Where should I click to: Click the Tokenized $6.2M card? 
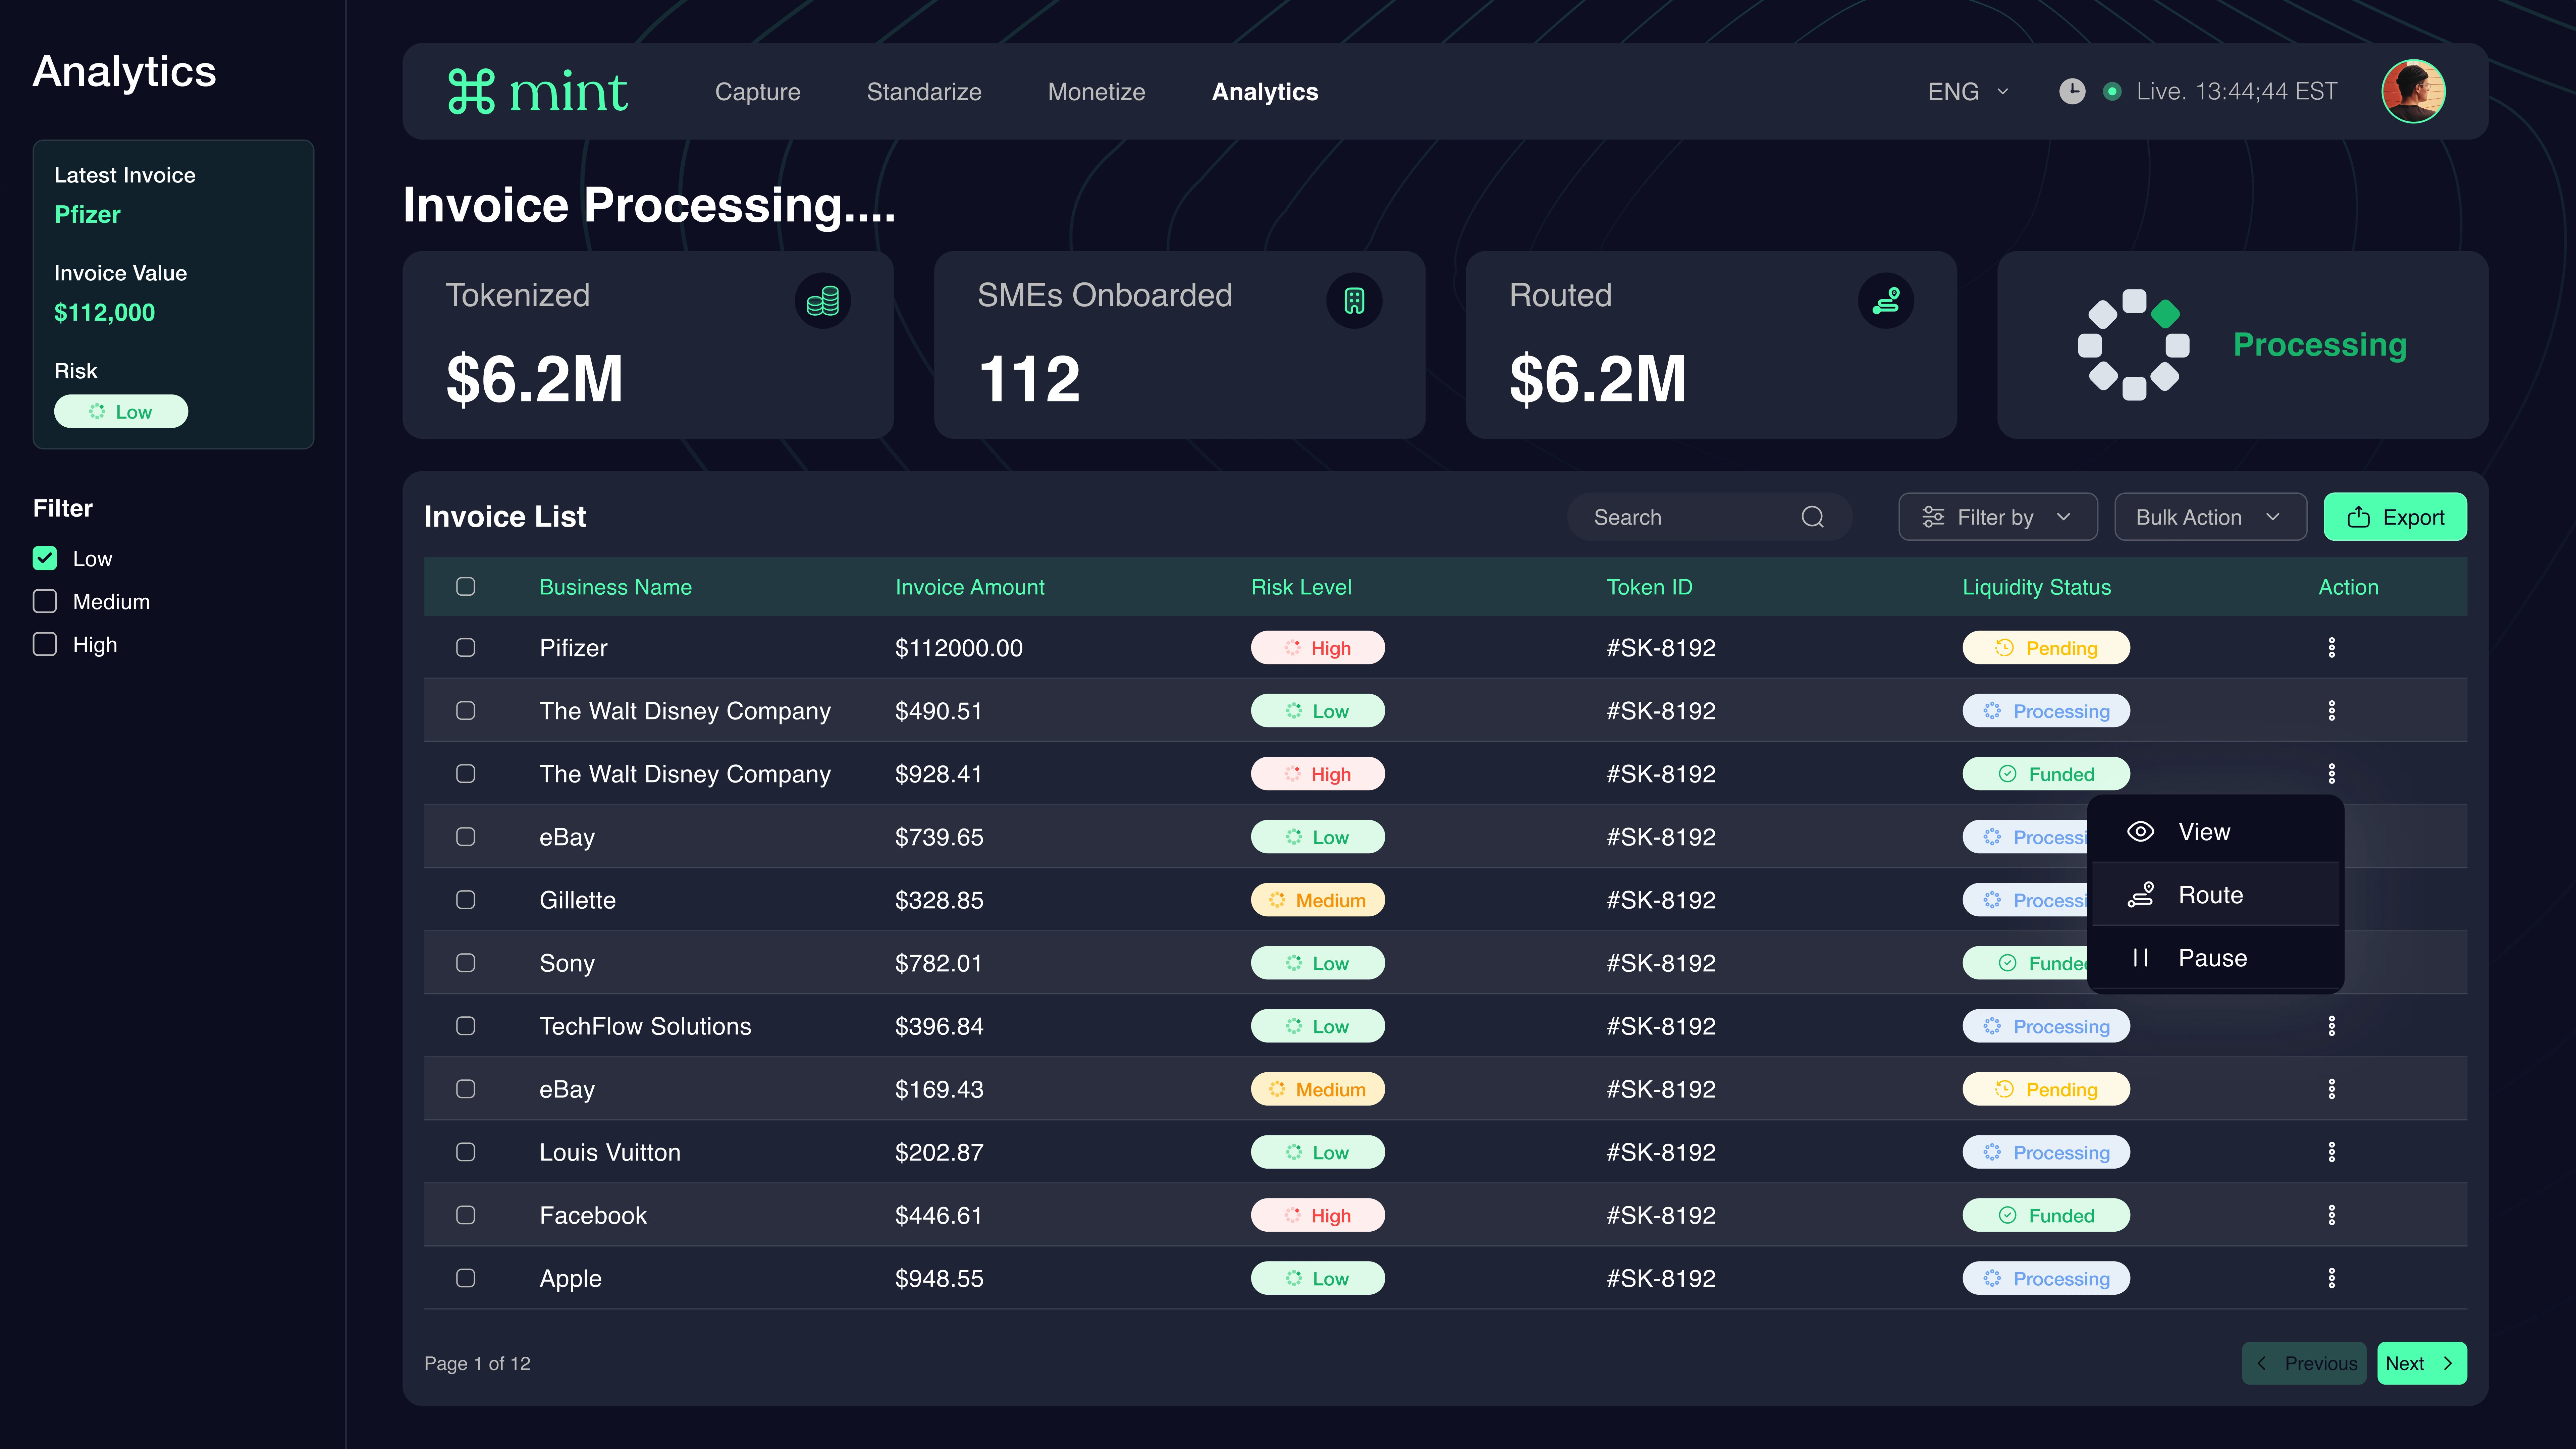click(648, 345)
